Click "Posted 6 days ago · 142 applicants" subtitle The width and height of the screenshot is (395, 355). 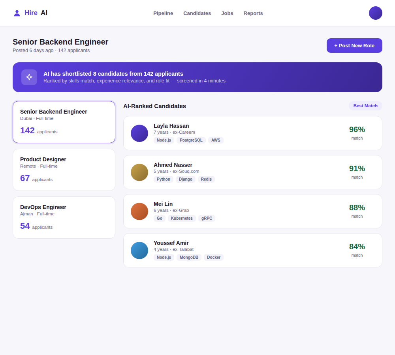(x=51, y=50)
